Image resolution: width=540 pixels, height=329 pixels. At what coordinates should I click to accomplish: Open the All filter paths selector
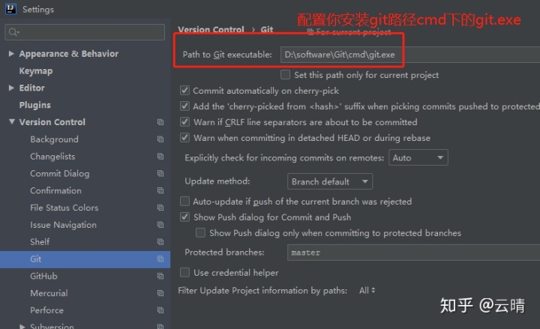367,291
